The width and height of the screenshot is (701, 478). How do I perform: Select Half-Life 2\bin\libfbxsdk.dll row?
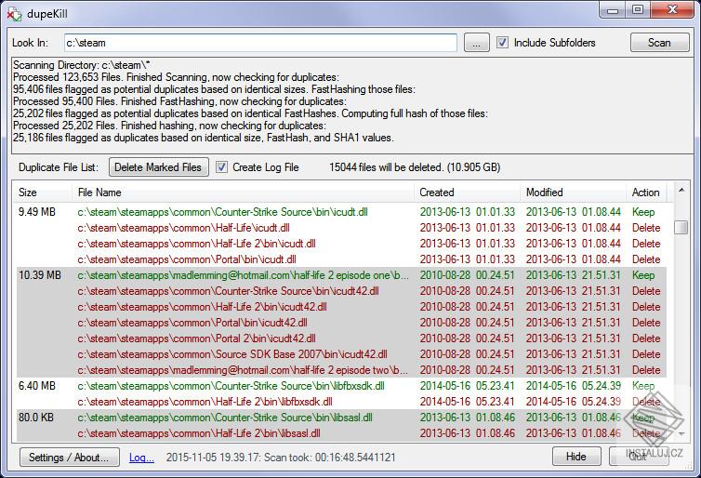341,402
